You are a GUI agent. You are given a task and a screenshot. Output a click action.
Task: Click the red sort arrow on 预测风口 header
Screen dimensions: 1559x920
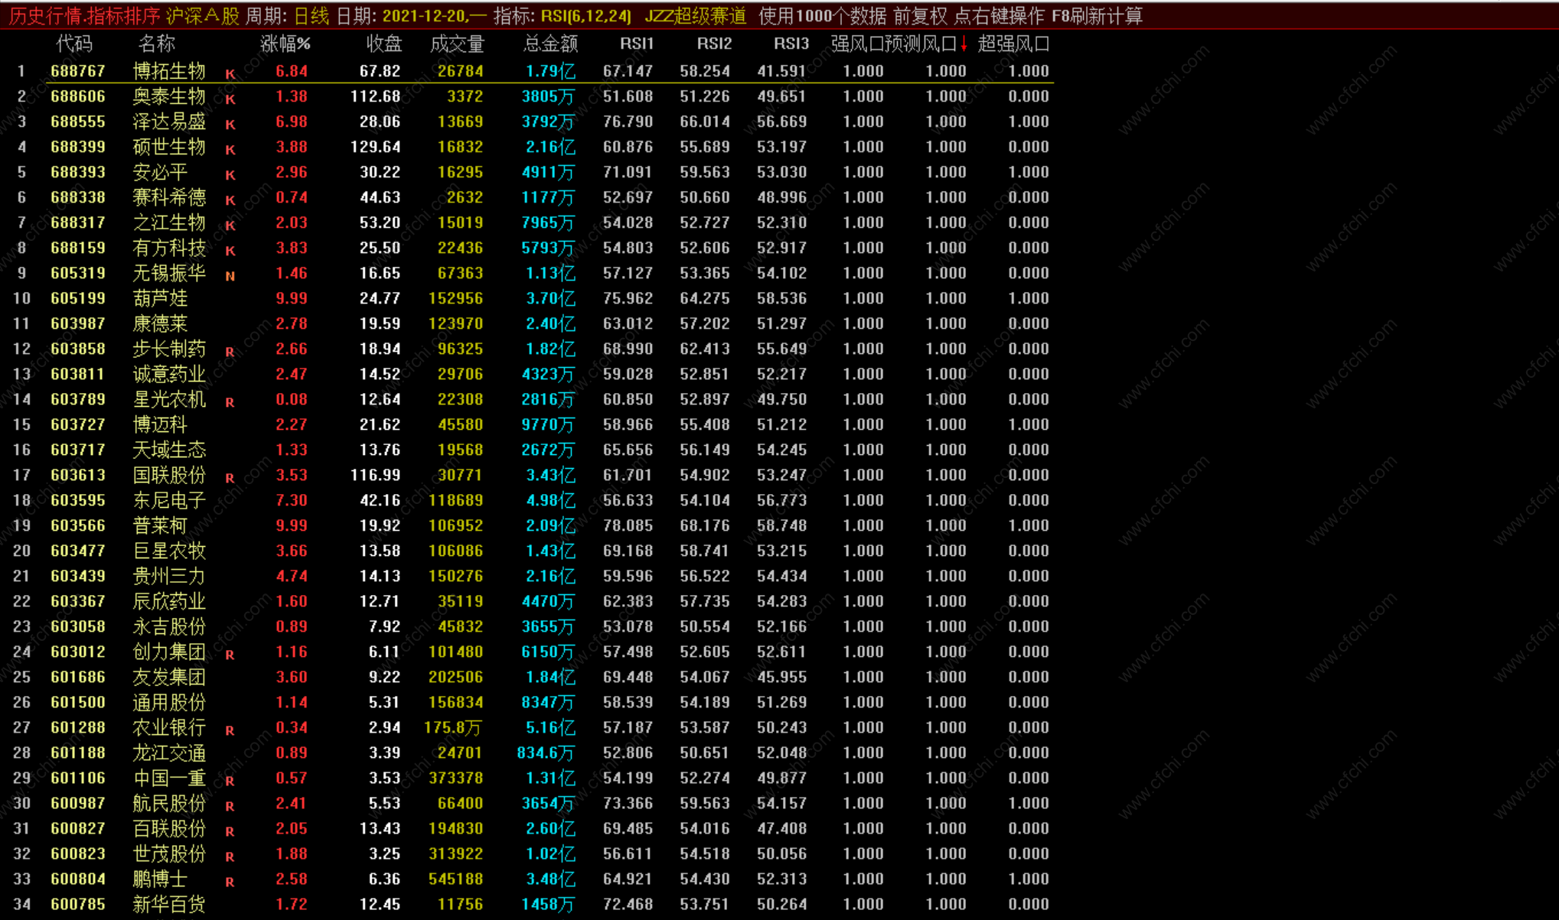[964, 44]
